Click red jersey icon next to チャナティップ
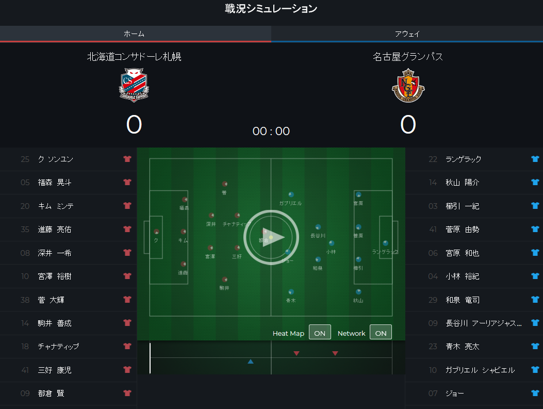Screen dimensions: 543x409 (127, 346)
